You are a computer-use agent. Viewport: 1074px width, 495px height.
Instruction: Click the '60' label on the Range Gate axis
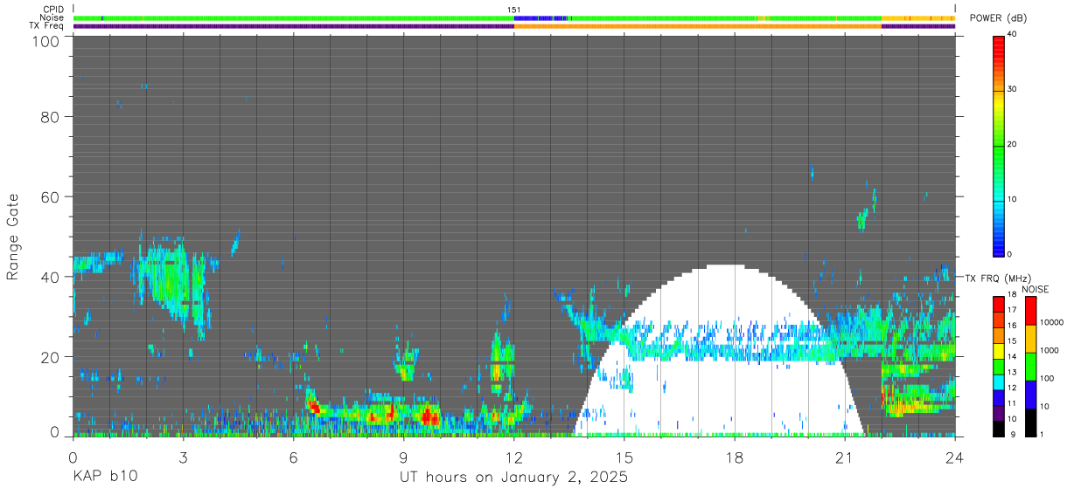pos(50,196)
